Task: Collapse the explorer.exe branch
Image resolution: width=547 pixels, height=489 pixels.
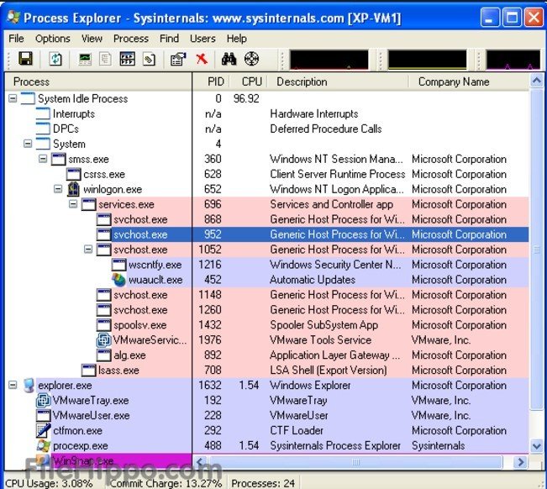Action: (13, 385)
